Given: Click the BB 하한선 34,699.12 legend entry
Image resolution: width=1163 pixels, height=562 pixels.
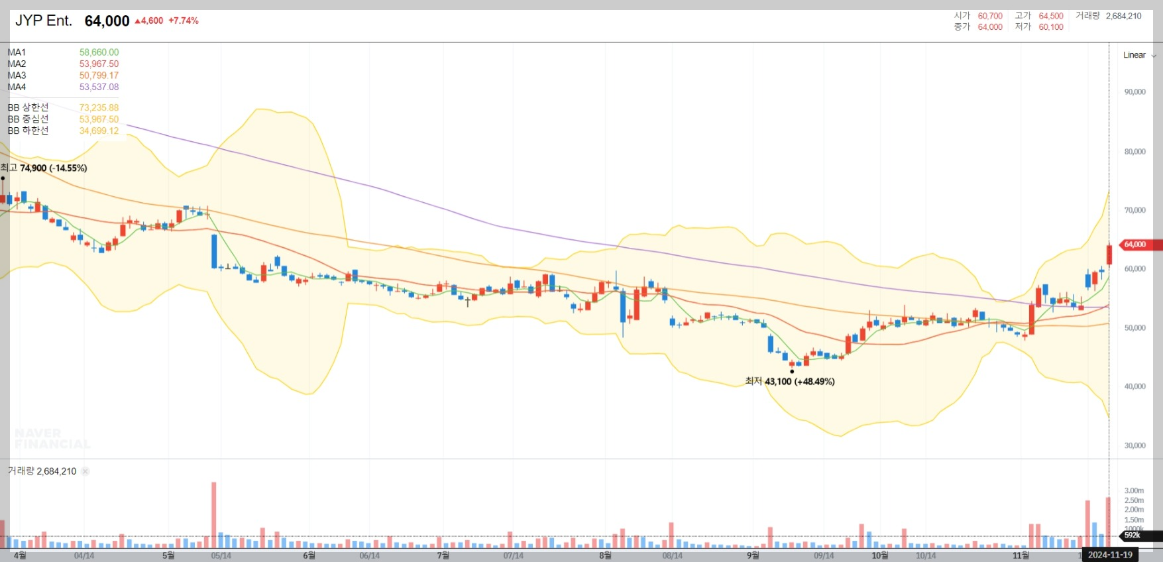Looking at the screenshot, I should click(x=63, y=131).
